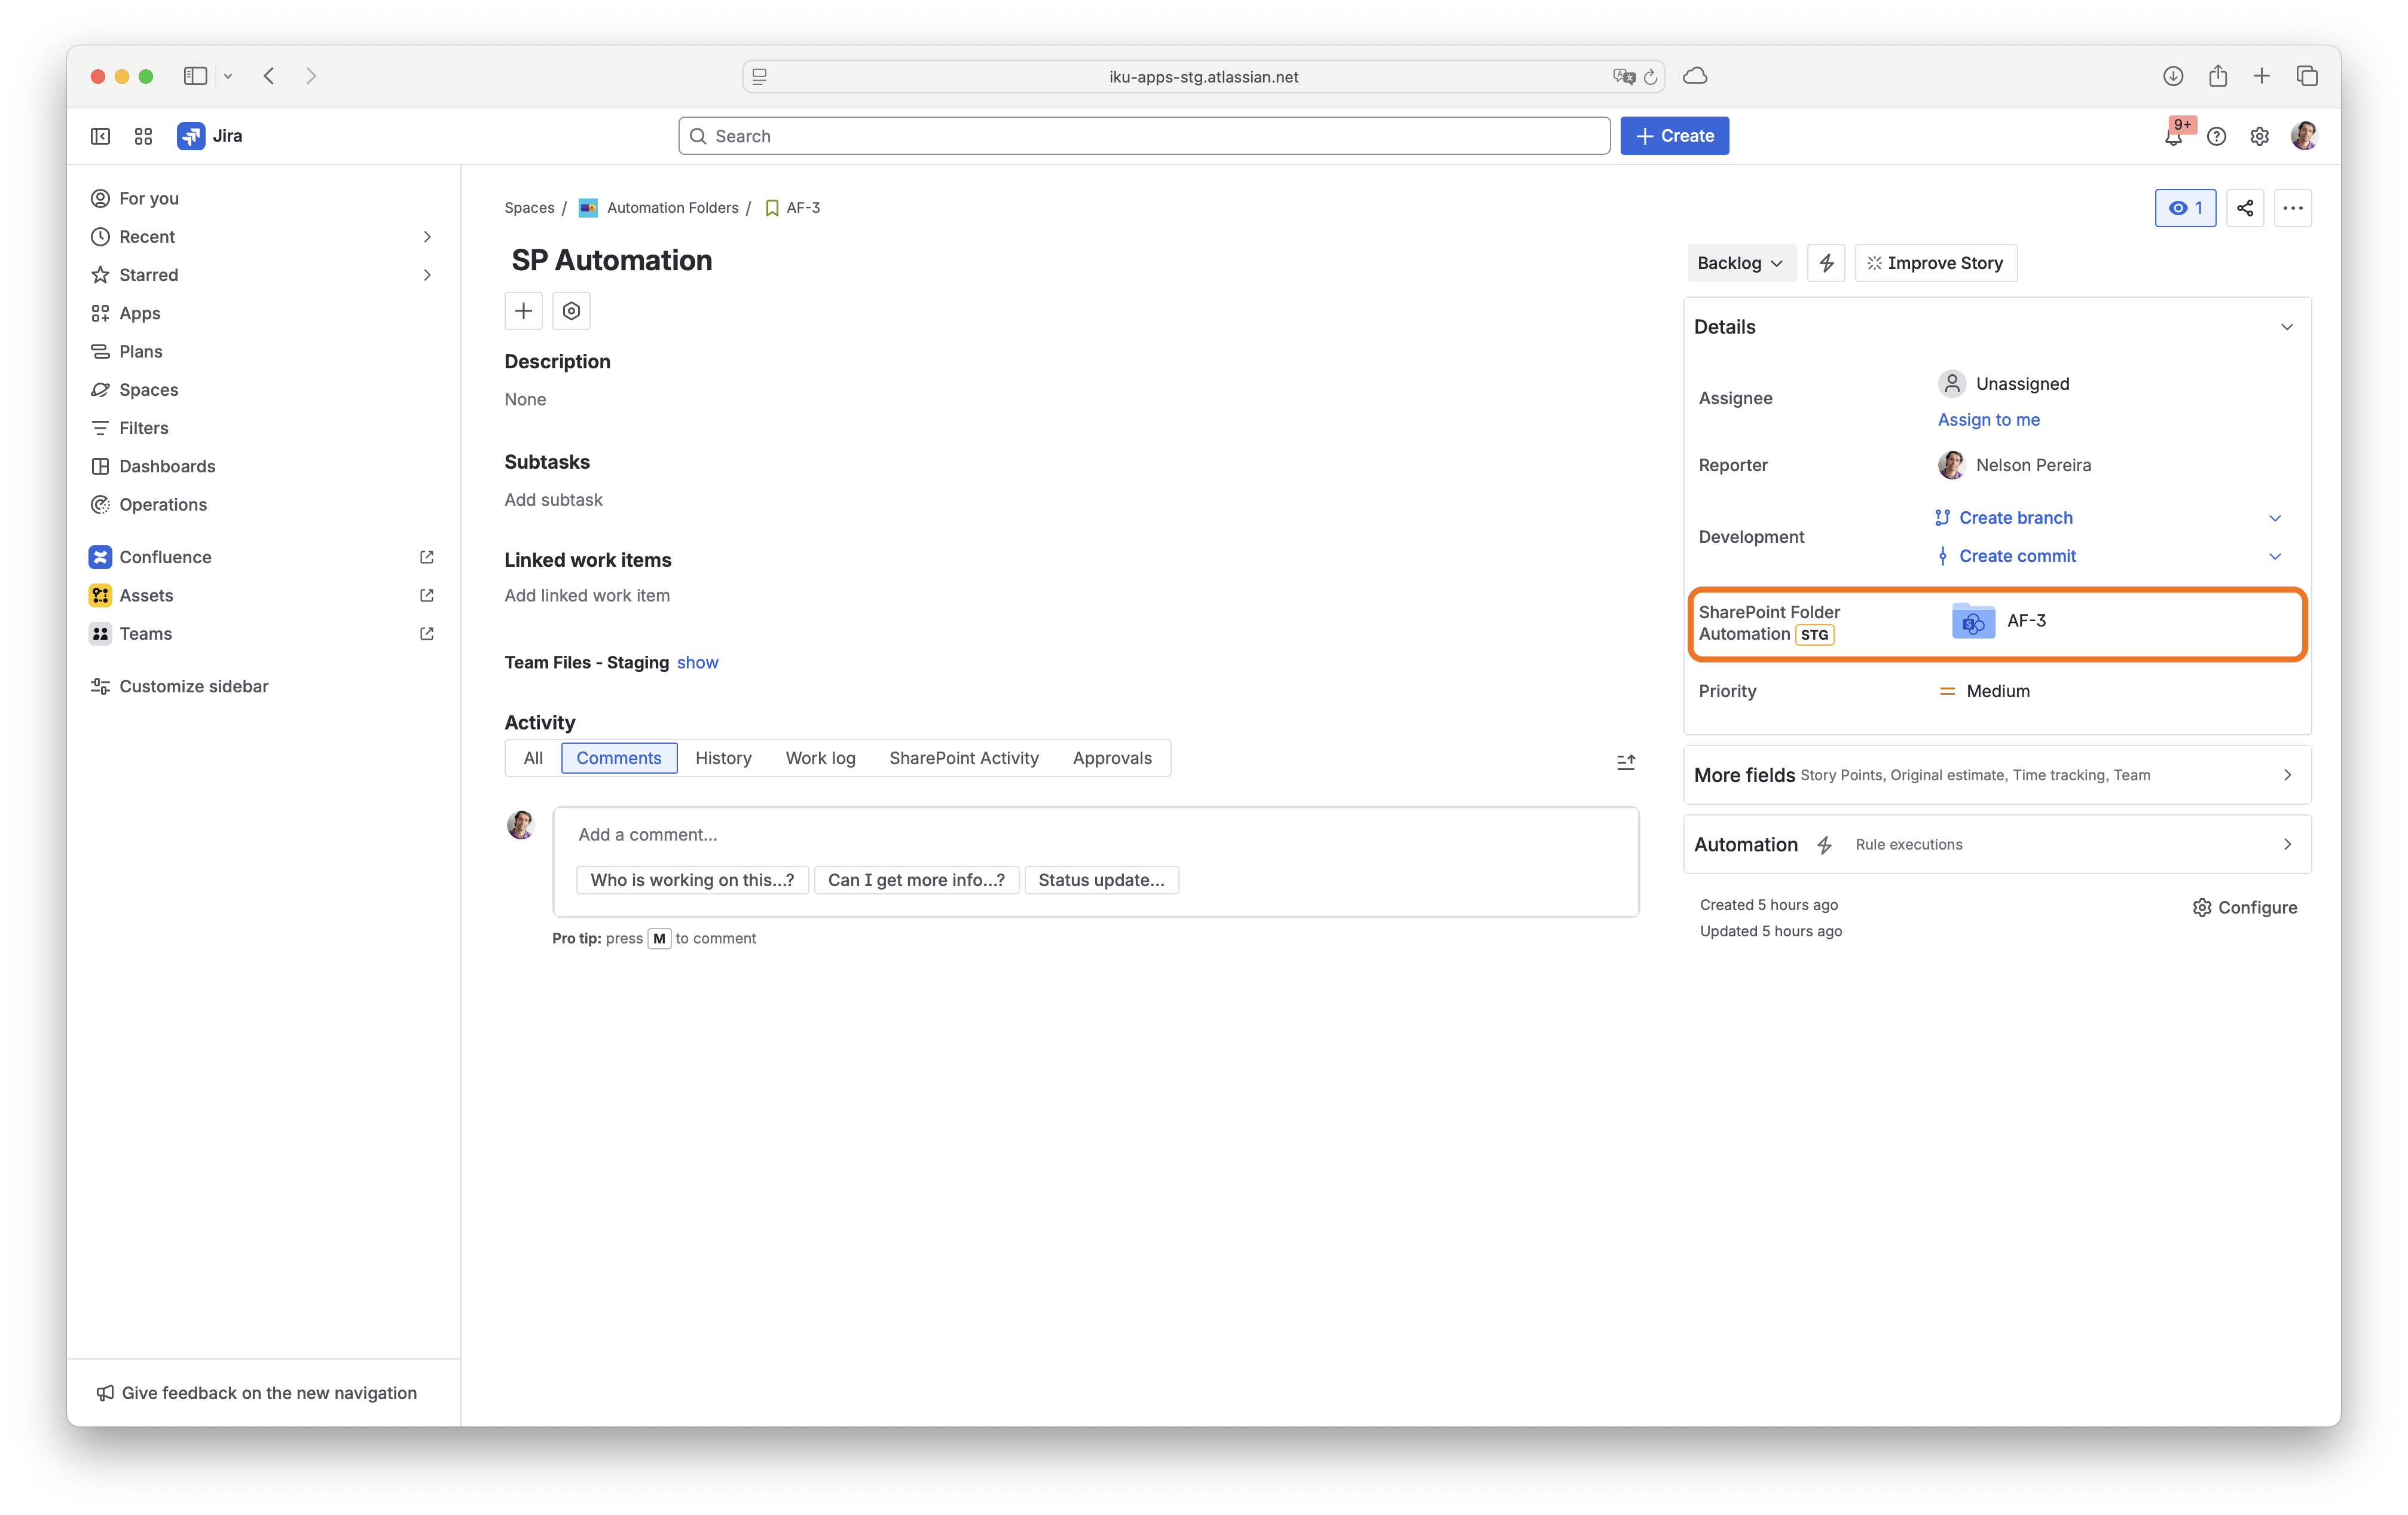Screen dimensions: 2408x1515
Task: Expand the Create branch chevron
Action: tap(2275, 517)
